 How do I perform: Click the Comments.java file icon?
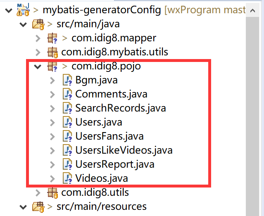67,94
